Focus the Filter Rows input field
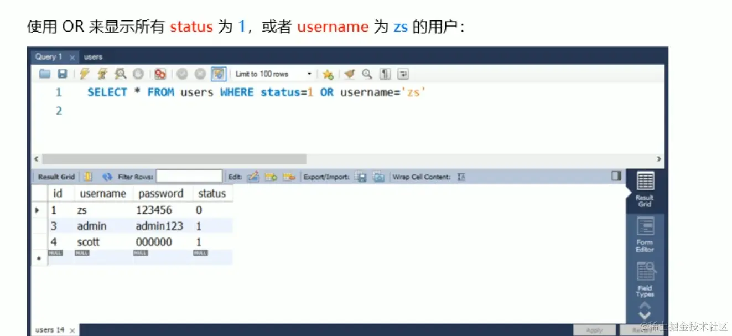This screenshot has height=336, width=732. point(189,177)
